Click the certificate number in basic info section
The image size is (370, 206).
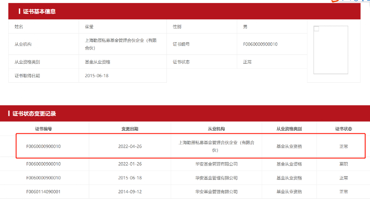(260, 44)
